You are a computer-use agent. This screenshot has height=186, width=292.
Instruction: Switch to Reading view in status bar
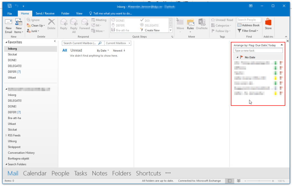239,181
